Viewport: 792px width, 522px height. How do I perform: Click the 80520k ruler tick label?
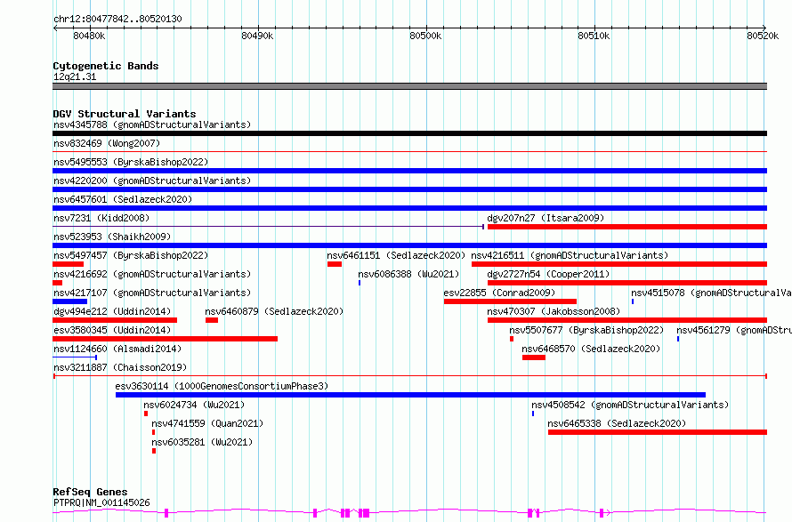[x=763, y=36]
